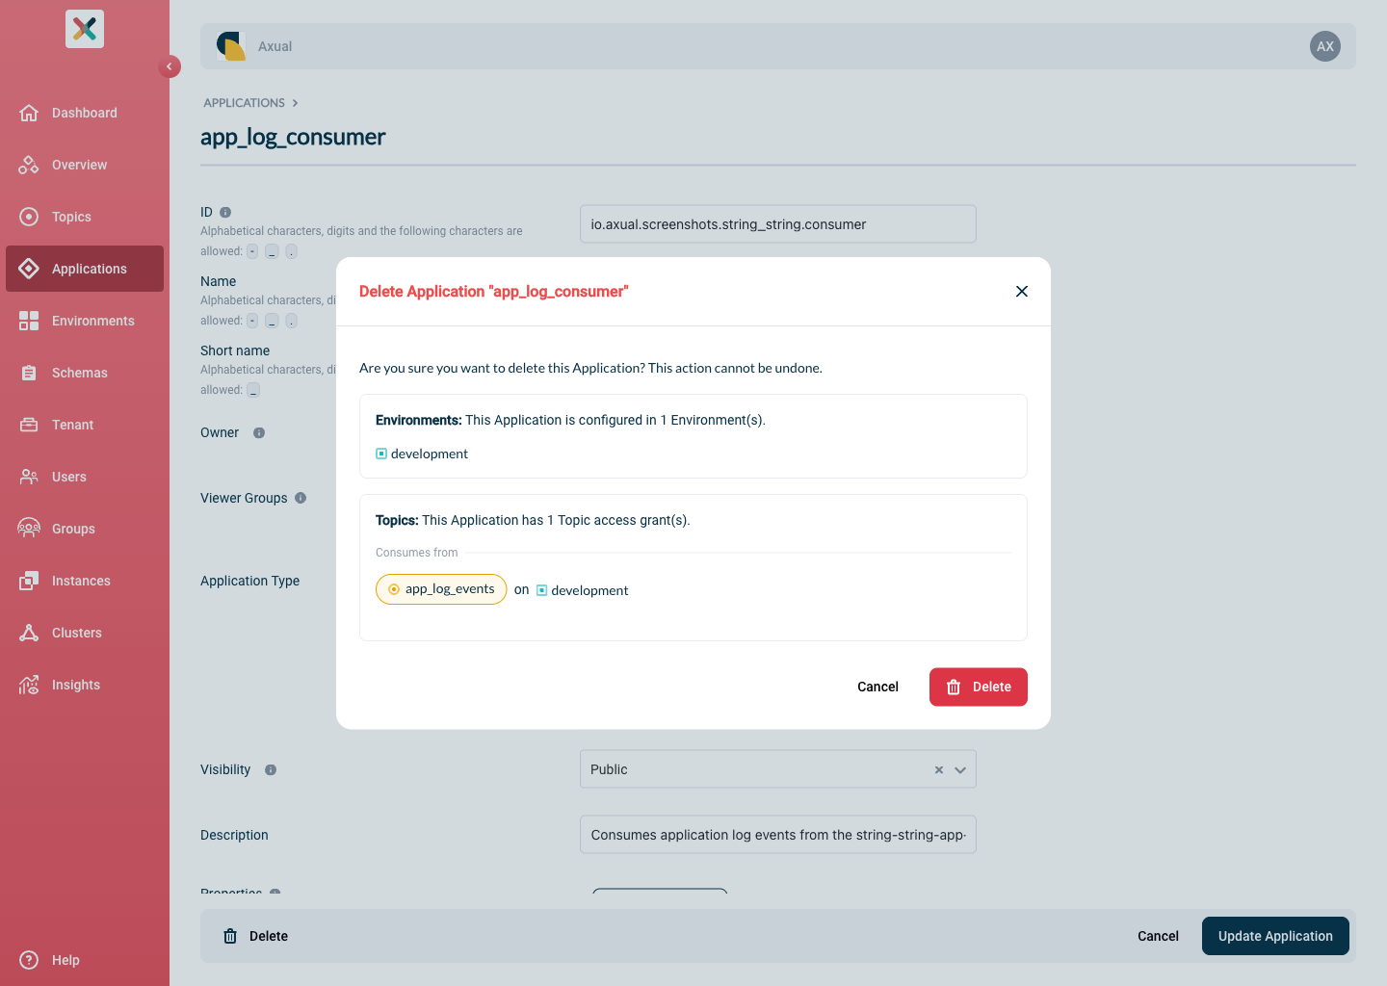
Task: Click Cancel in the delete dialog
Action: 877,687
